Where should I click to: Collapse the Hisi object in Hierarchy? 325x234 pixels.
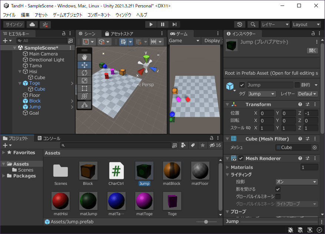20,71
